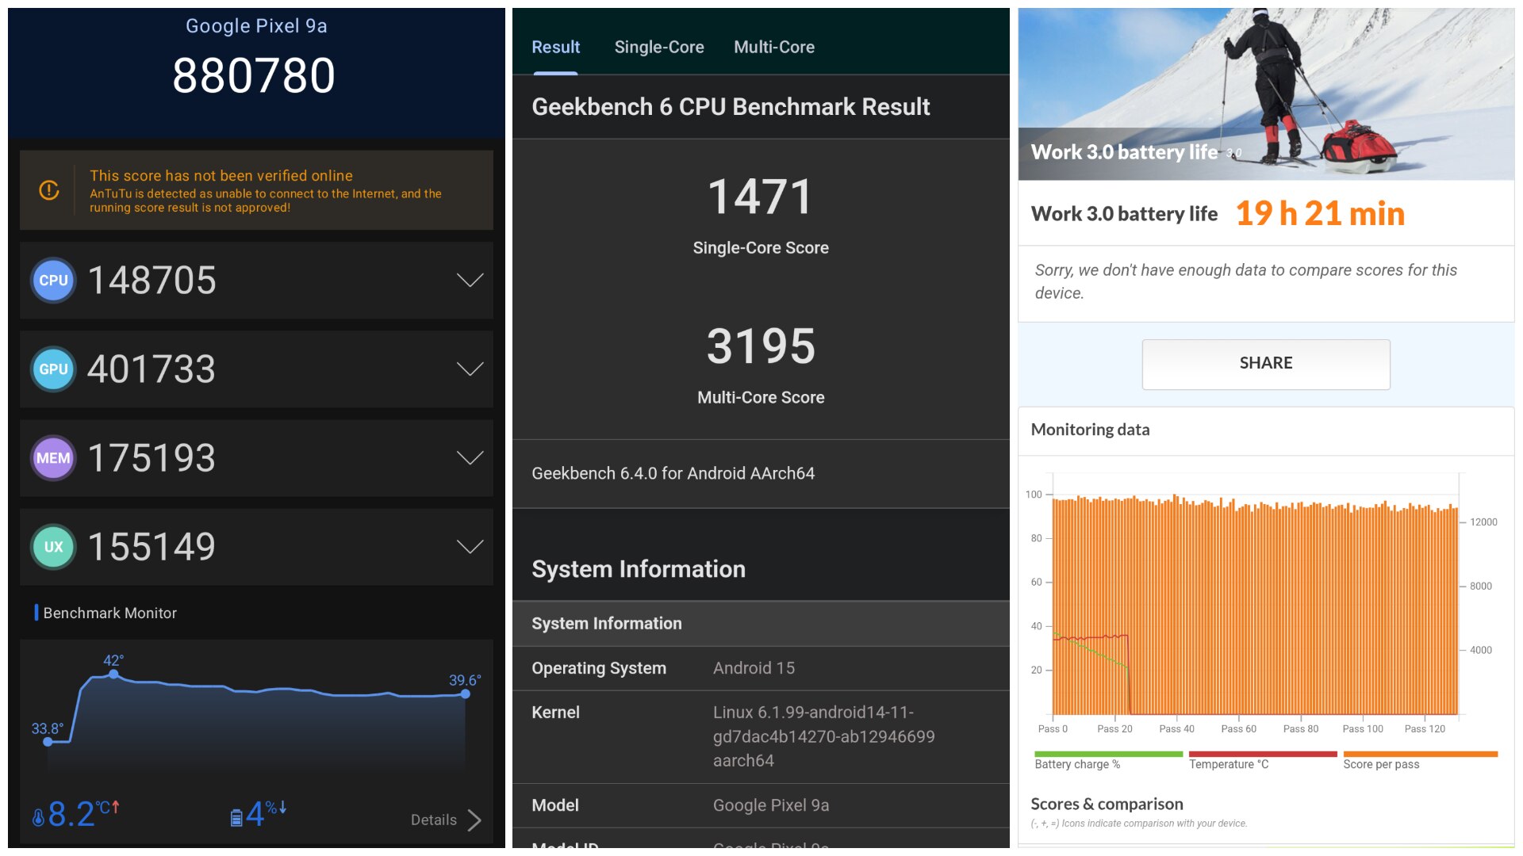Switch to the Single-Core tab

[x=658, y=48]
